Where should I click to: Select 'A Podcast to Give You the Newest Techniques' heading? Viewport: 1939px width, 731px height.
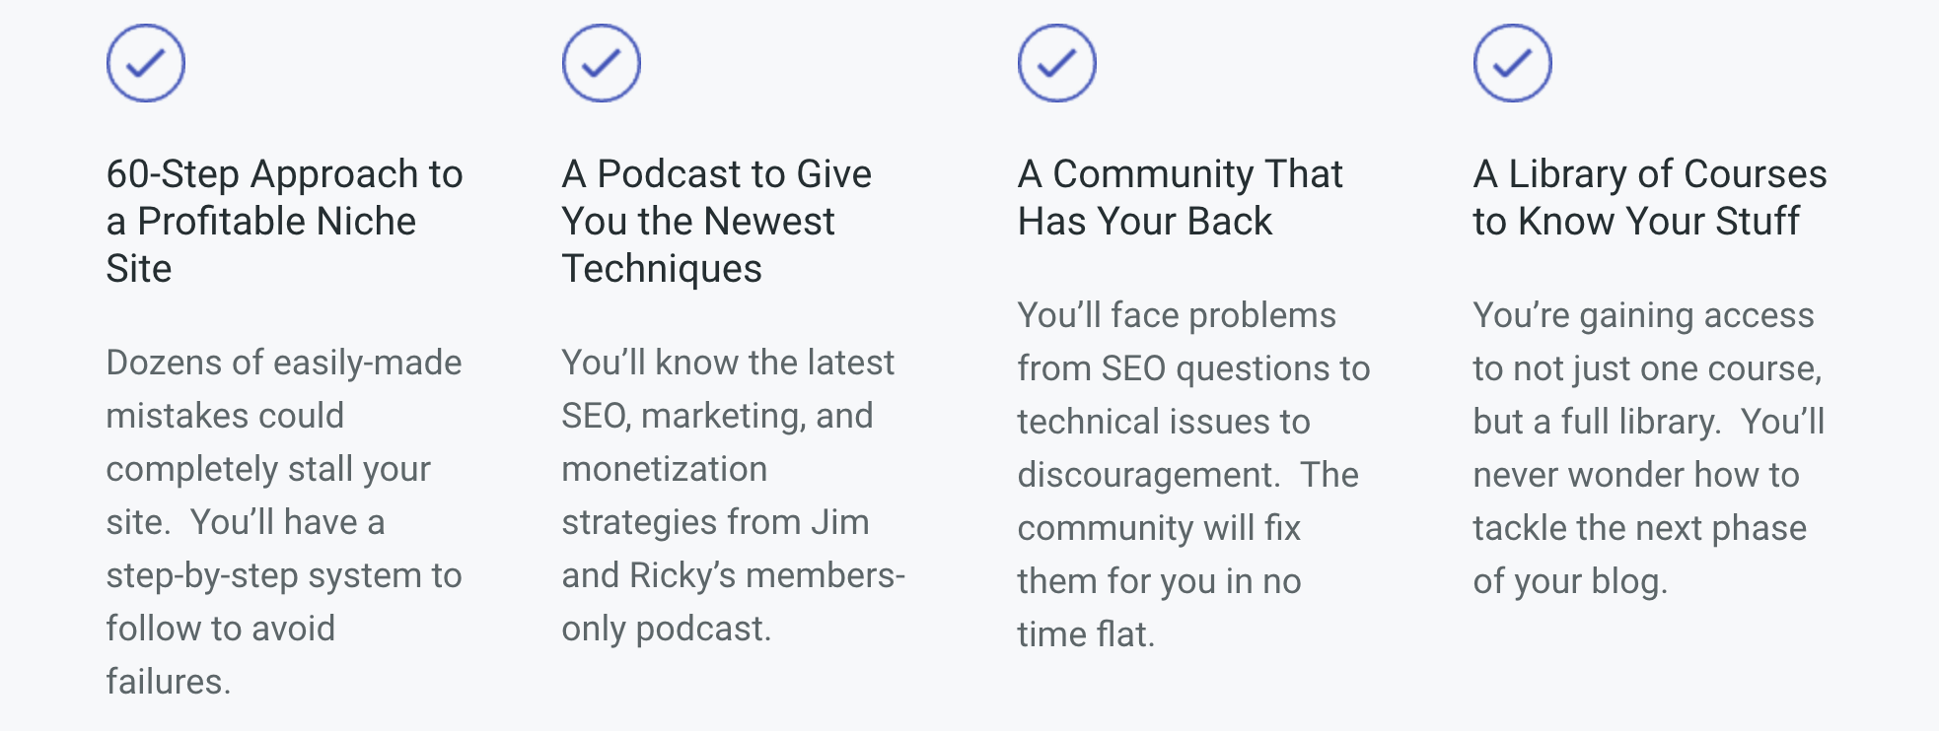(x=717, y=222)
